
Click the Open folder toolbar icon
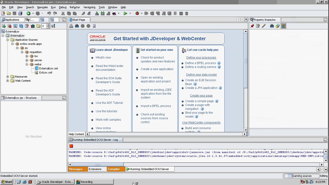click(x=9, y=13)
